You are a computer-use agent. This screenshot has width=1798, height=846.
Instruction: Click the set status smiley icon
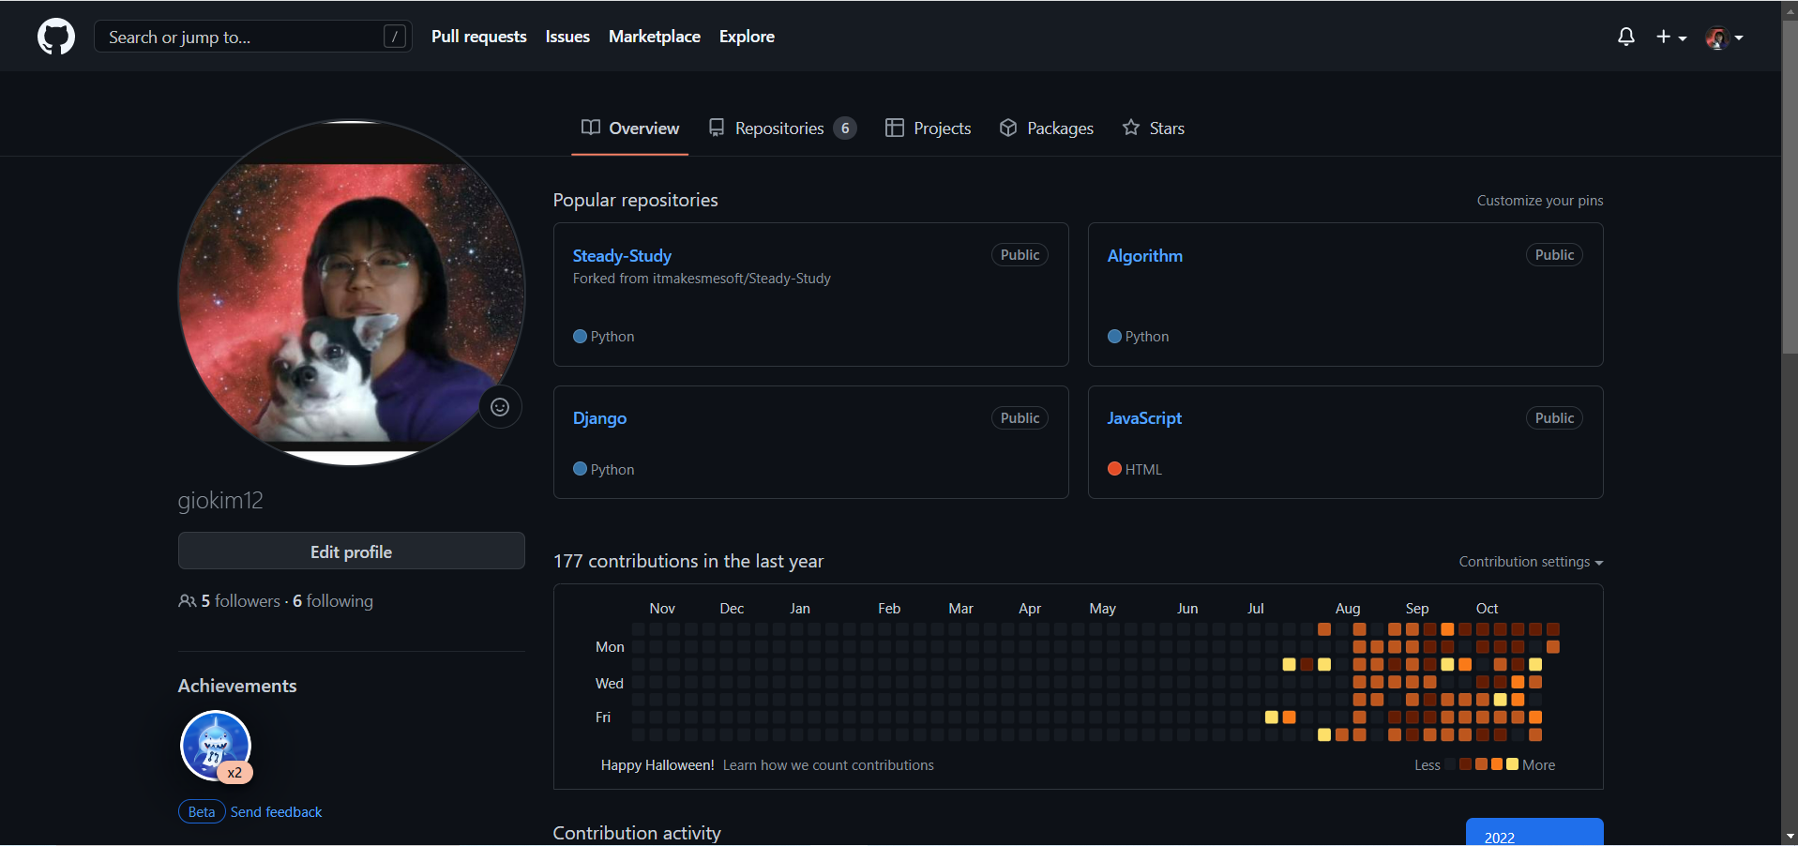500,407
